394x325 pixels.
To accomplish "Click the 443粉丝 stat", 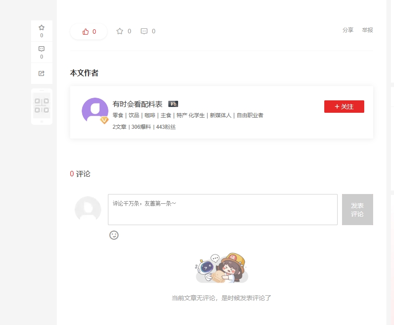I will click(166, 127).
